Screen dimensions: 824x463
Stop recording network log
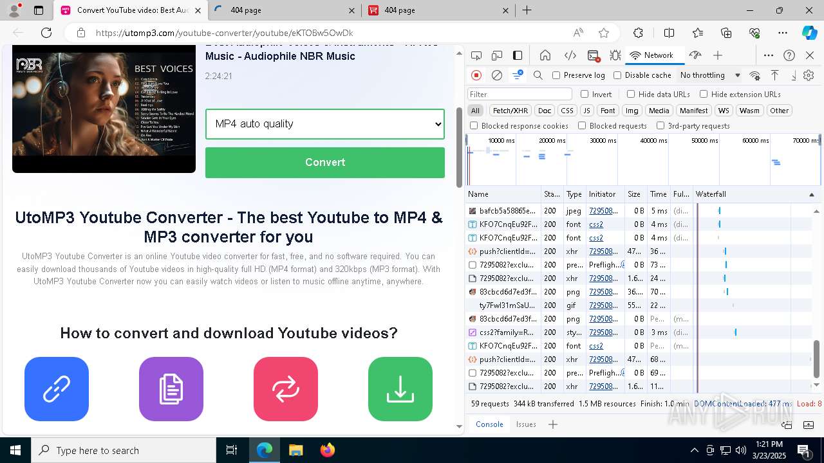476,75
